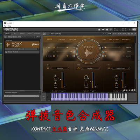Toggle the FILTER power button
140x140 pixels.
(x=54, y=56)
